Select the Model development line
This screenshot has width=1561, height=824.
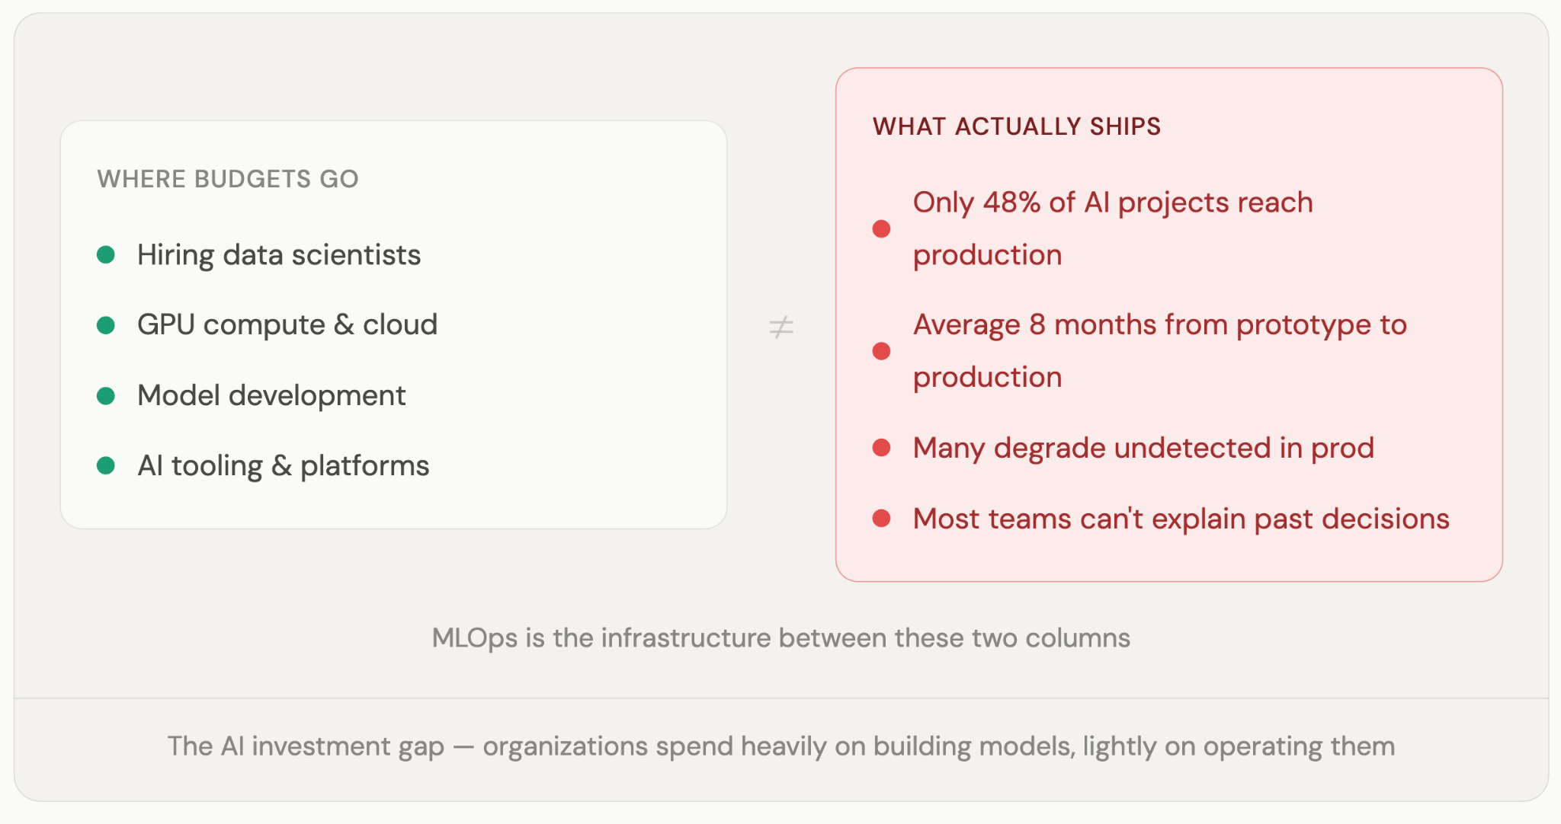pos(271,396)
